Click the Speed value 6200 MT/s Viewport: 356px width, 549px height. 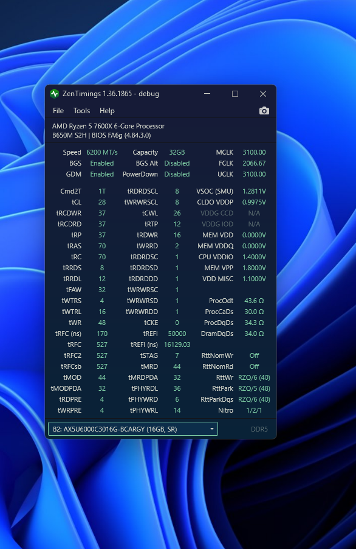(x=102, y=152)
